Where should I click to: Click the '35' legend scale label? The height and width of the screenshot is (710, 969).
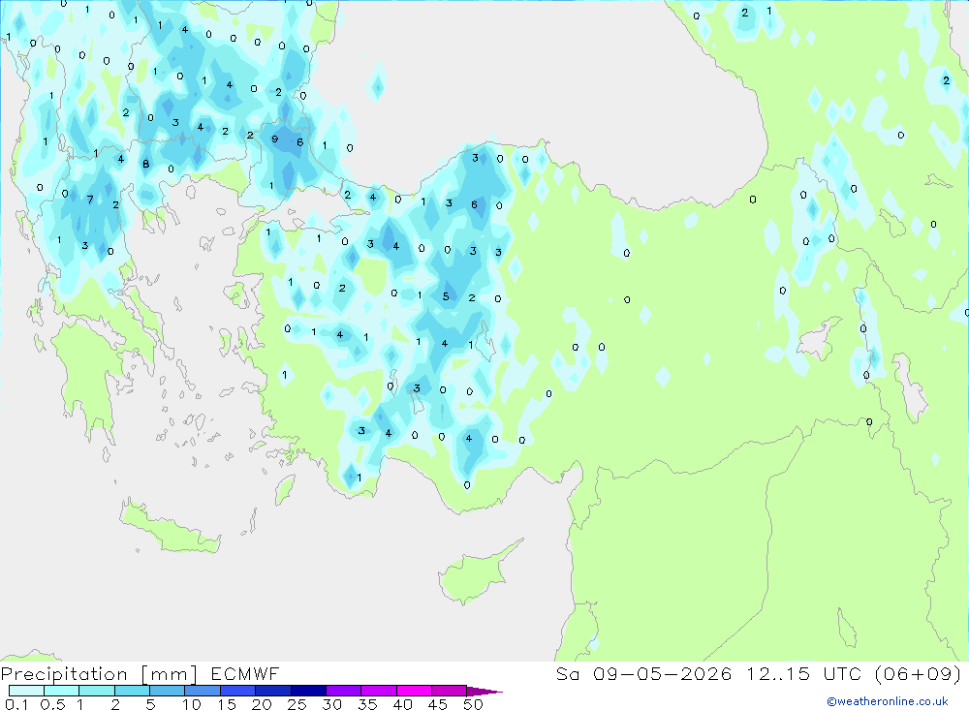367,704
